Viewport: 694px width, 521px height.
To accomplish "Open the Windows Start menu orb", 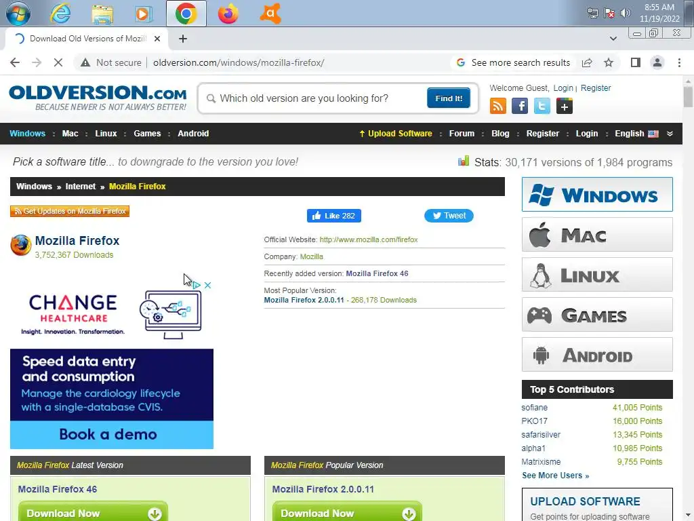I will coord(18,14).
